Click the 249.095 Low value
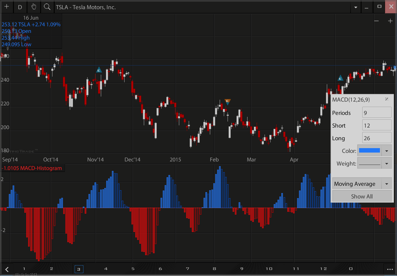397x276 pixels. click(16, 44)
